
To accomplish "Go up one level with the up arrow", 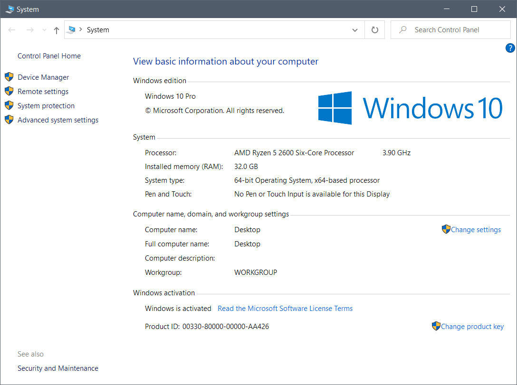I will tap(57, 30).
